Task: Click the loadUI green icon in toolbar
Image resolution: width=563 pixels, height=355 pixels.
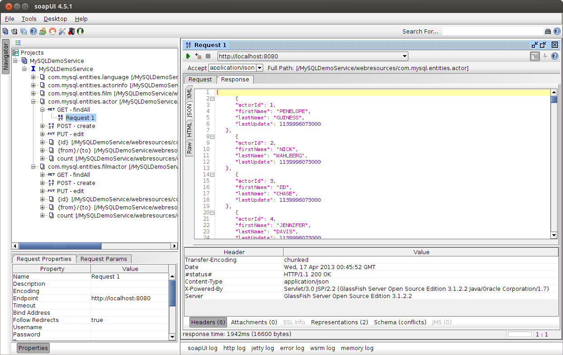Action: tap(80, 31)
